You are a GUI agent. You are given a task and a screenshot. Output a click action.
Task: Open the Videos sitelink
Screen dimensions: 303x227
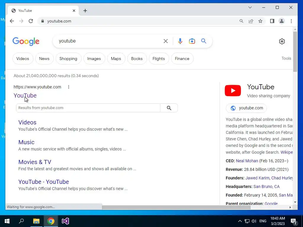pos(27,122)
